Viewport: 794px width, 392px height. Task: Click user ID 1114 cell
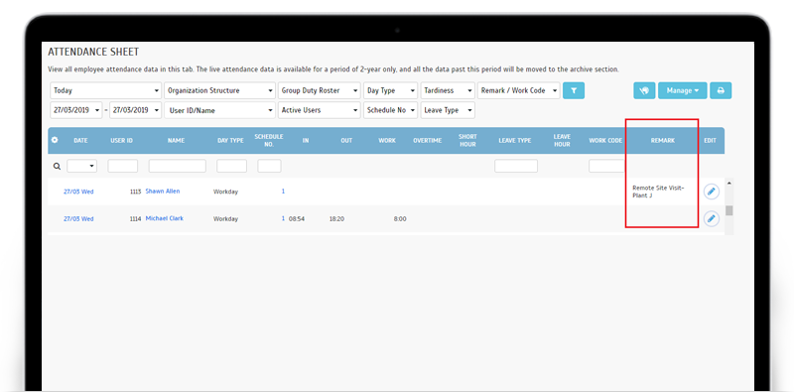pos(135,219)
